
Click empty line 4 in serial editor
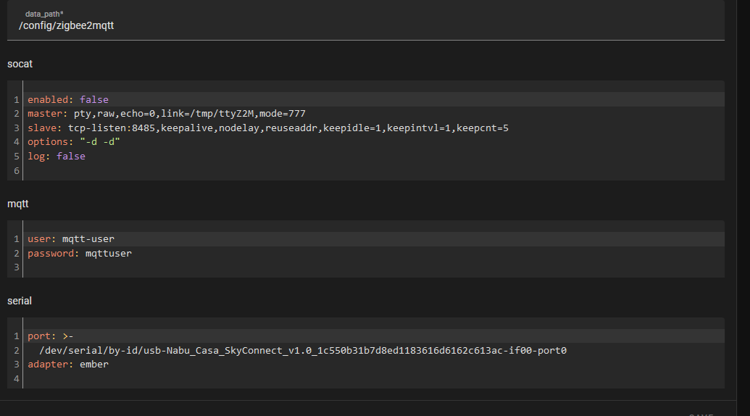coord(374,379)
